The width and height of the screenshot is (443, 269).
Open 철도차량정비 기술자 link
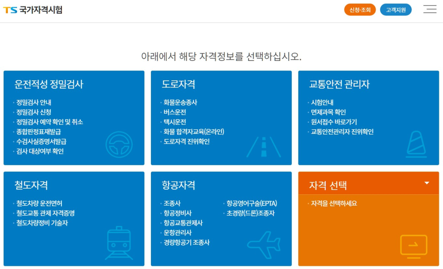point(42,223)
